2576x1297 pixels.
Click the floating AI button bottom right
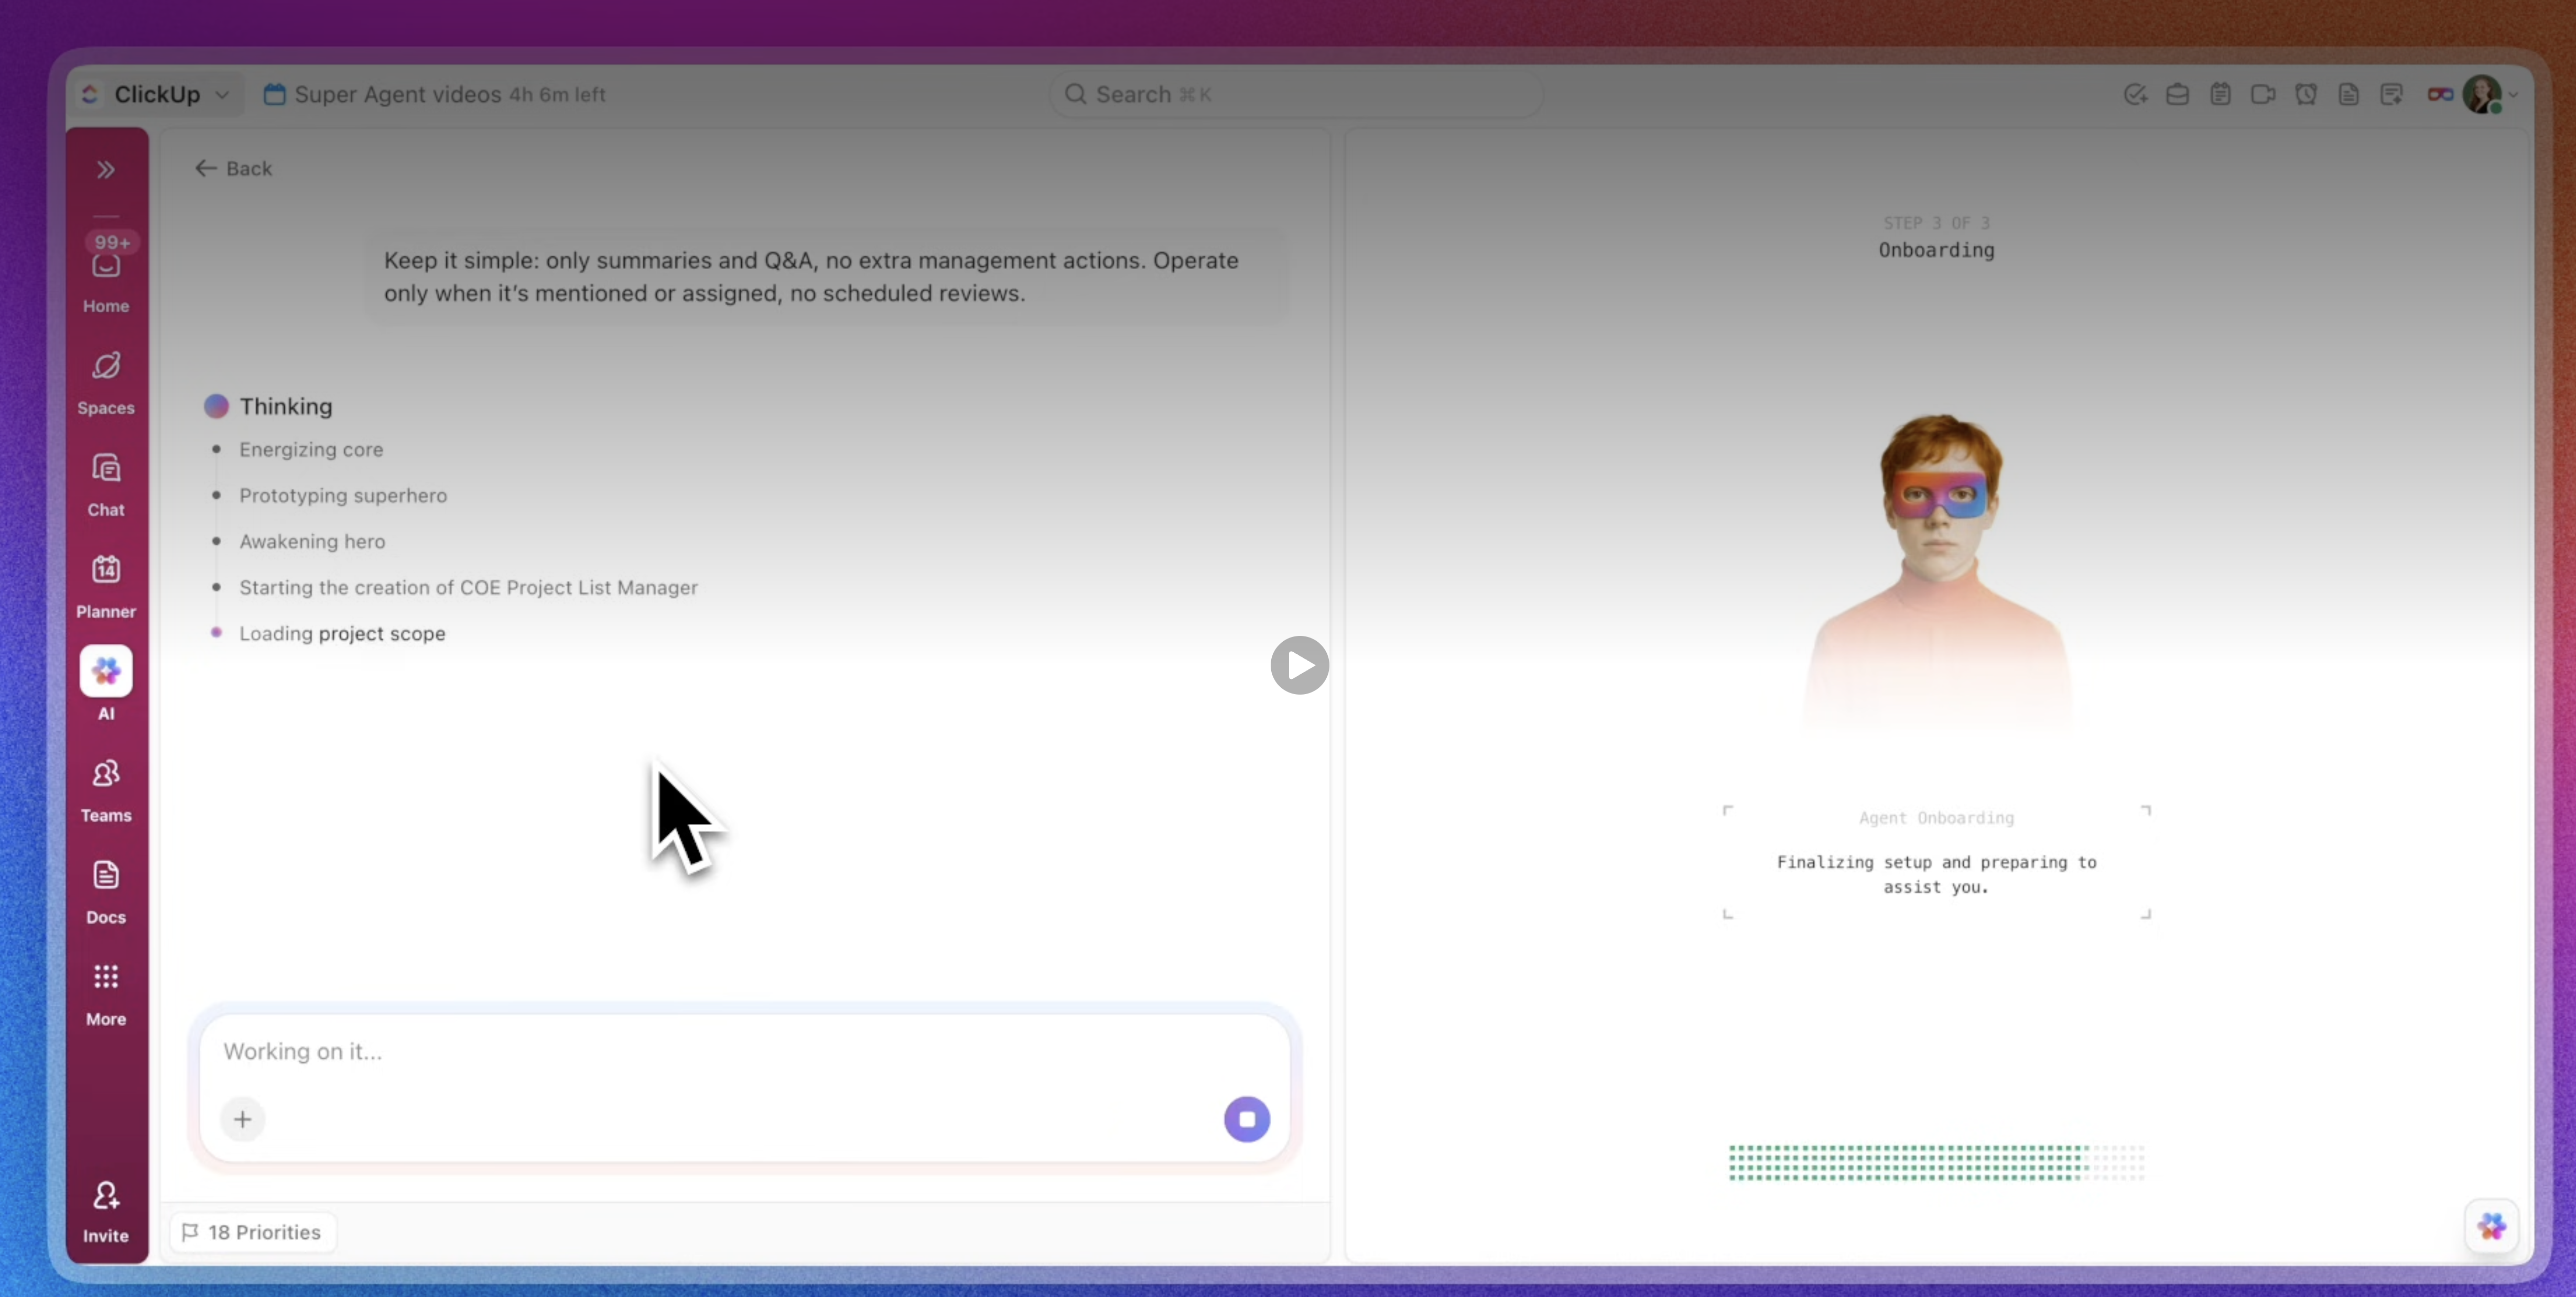coord(2491,1226)
